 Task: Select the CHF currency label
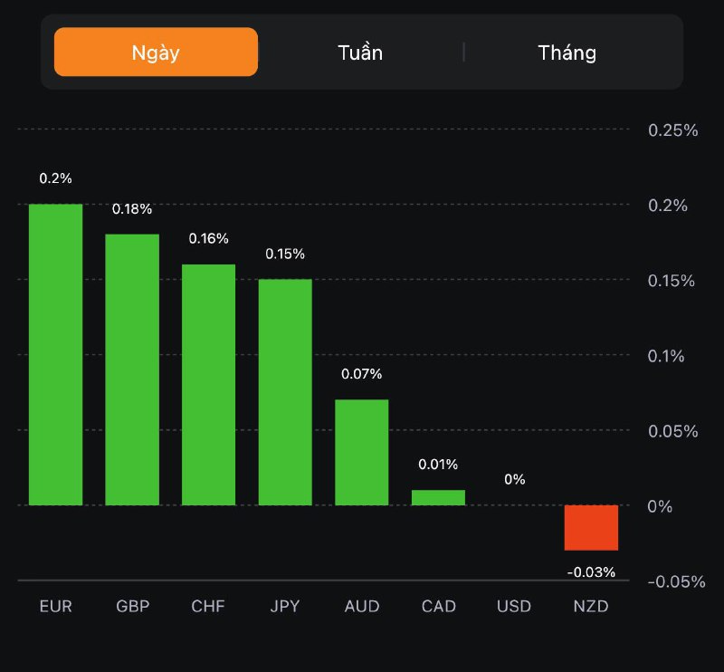(208, 606)
